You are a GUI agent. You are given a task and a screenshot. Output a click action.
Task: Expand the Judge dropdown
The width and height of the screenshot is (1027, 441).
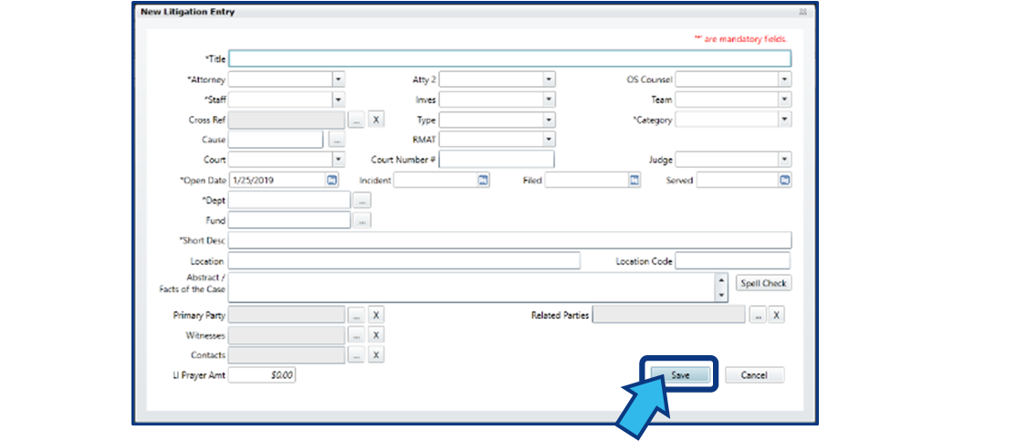point(785,159)
